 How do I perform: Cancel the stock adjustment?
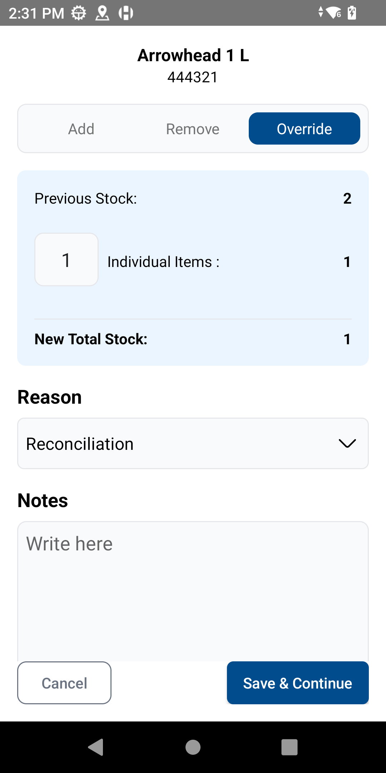tap(64, 683)
